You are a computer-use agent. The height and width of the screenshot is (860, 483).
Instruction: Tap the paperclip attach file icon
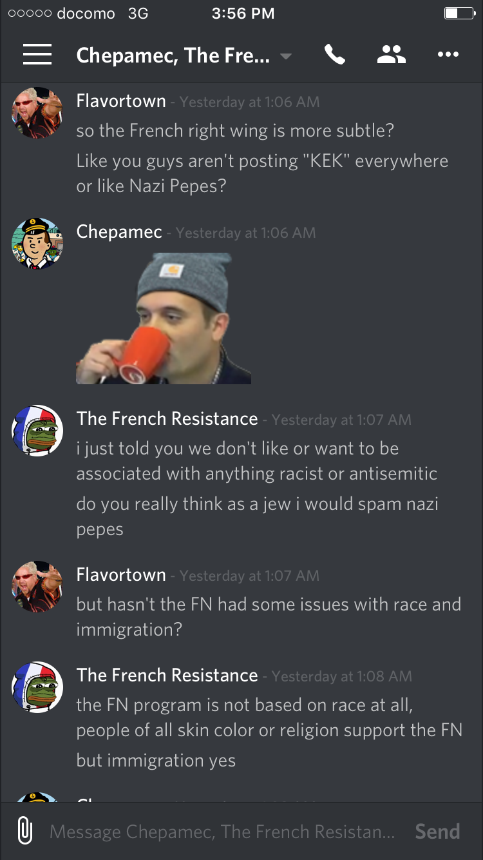(x=24, y=831)
